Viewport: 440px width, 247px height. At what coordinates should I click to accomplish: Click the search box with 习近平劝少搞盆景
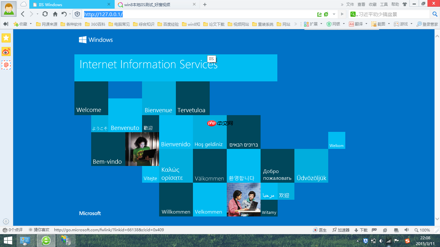click(390, 14)
